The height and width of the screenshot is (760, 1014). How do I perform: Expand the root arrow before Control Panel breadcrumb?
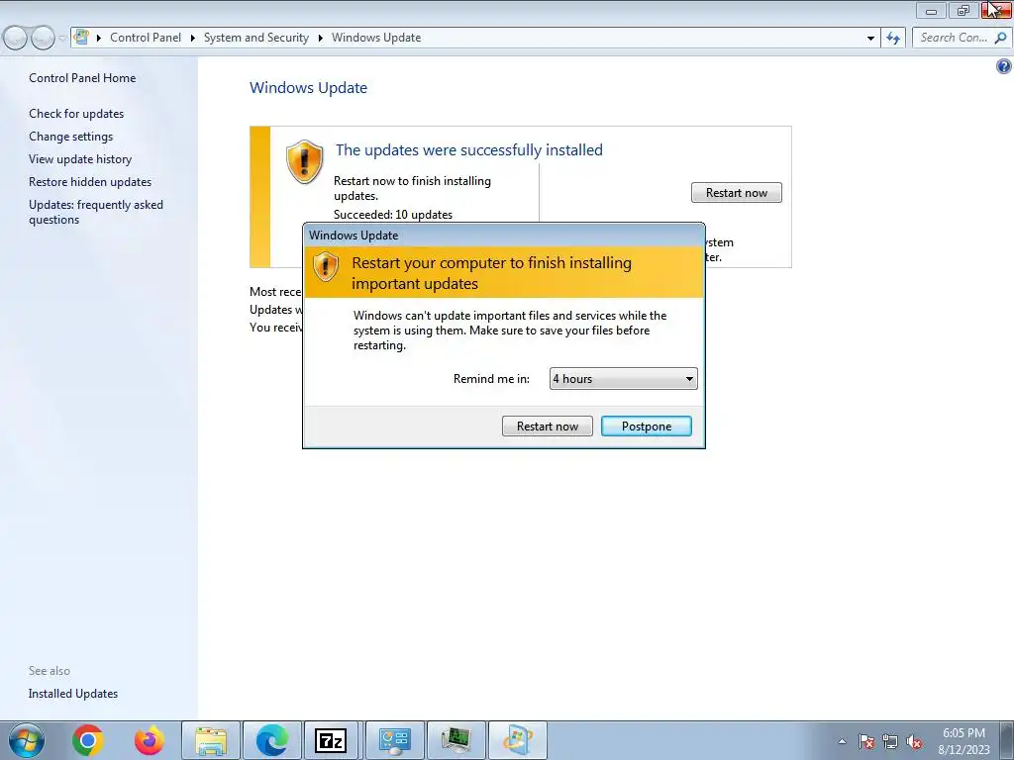[x=99, y=39]
